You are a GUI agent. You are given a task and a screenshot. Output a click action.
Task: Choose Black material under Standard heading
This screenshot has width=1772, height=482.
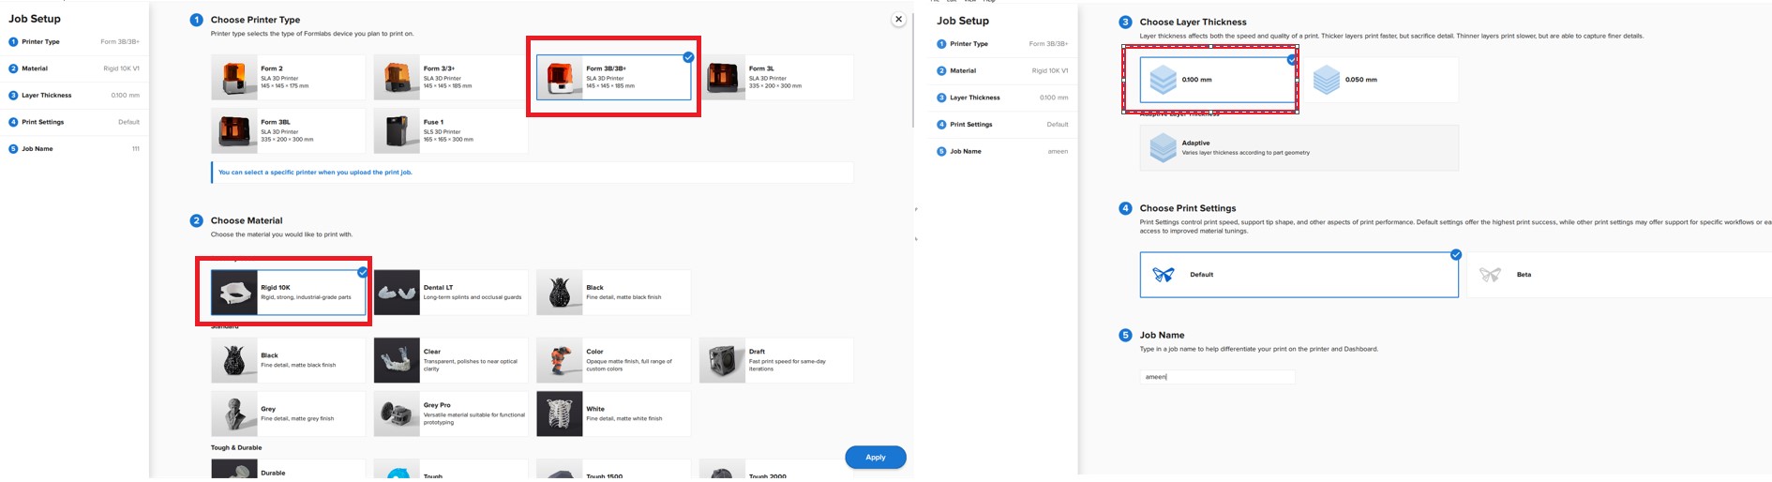288,360
